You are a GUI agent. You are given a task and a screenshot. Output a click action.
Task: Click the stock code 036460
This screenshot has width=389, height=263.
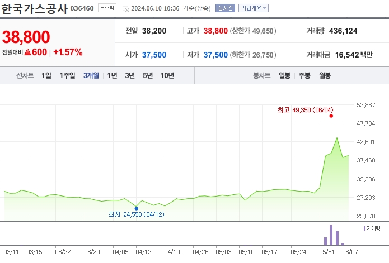(x=82, y=8)
